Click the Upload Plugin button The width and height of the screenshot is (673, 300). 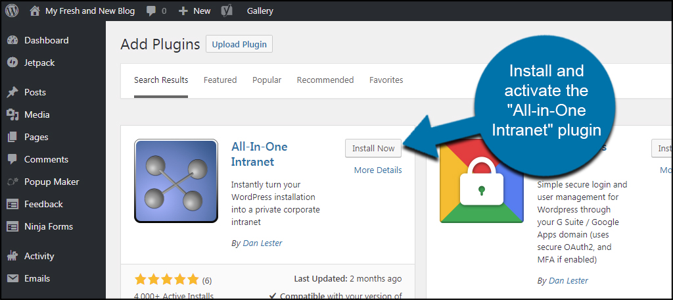tap(239, 44)
